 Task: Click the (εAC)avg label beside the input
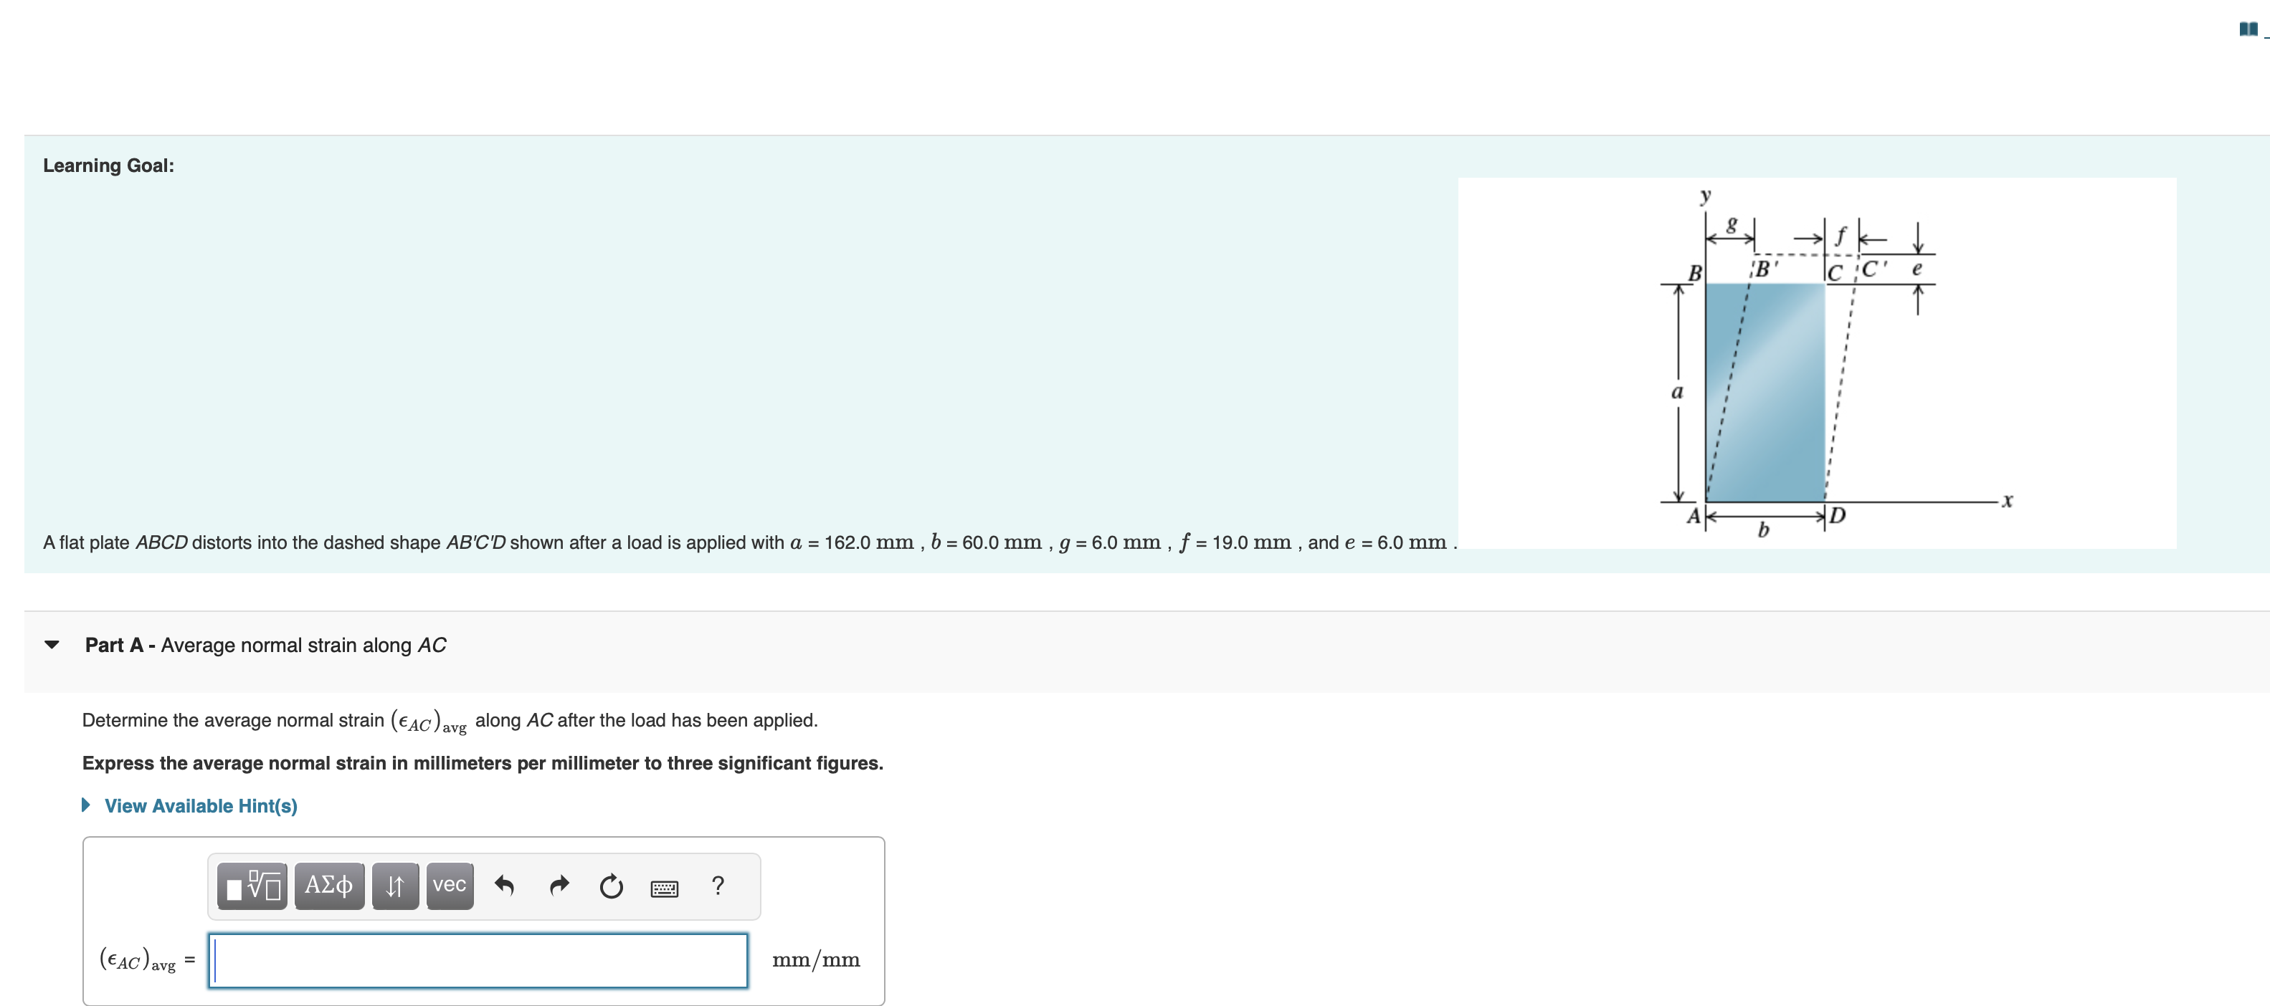[x=138, y=960]
